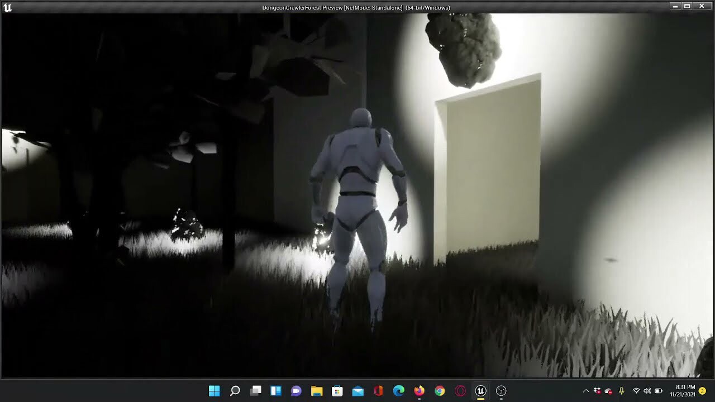The image size is (715, 402).
Task: Open Firefox from the taskbar
Action: click(418, 391)
